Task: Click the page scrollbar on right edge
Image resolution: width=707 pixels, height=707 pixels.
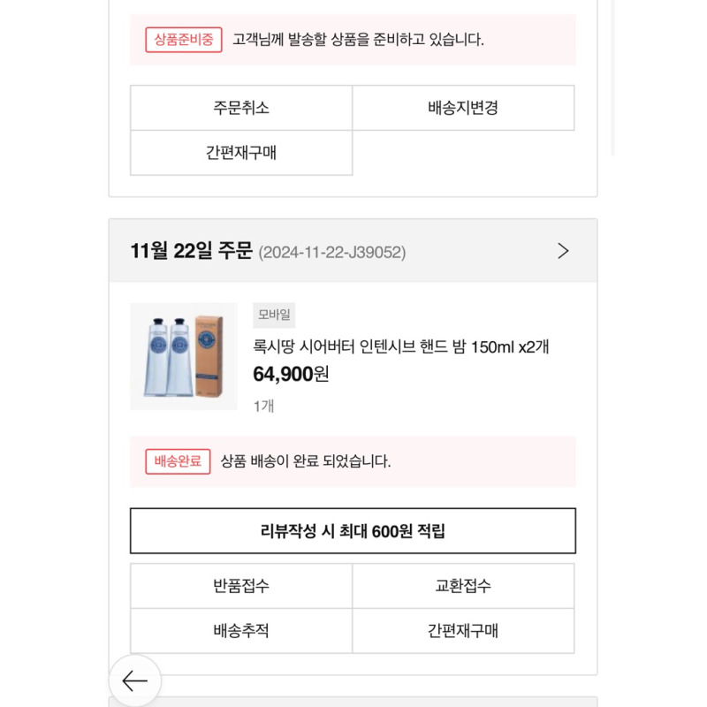Action: pos(612,78)
